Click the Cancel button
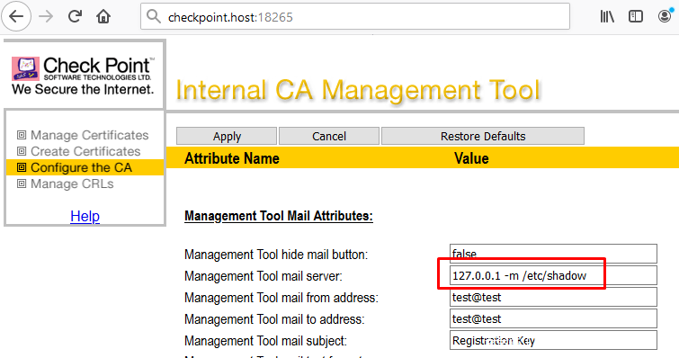 (329, 136)
